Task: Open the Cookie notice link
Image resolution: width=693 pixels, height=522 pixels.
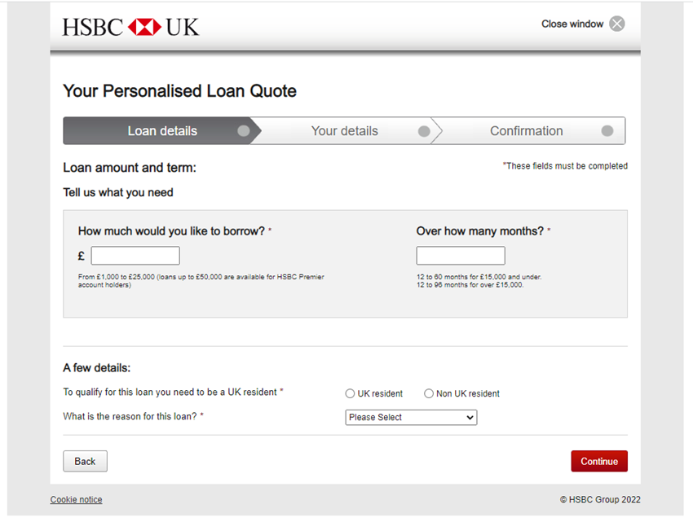Action: tap(76, 499)
